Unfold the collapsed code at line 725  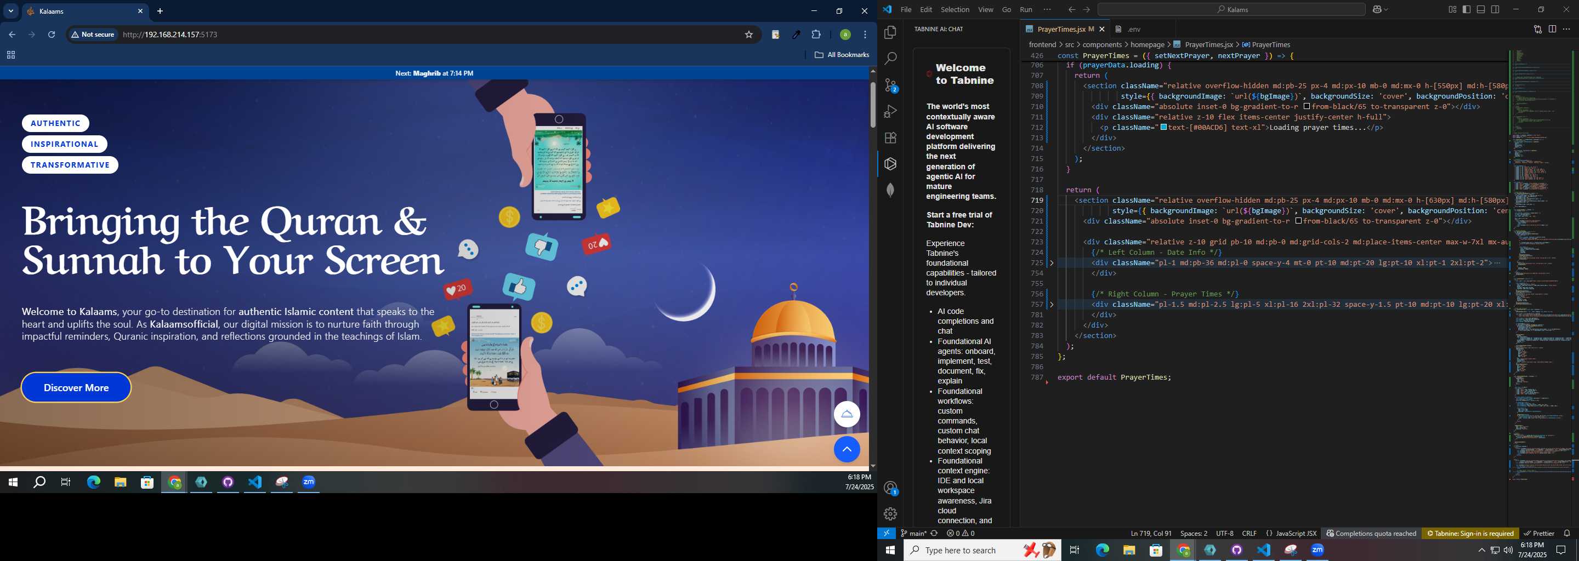coord(1052,263)
